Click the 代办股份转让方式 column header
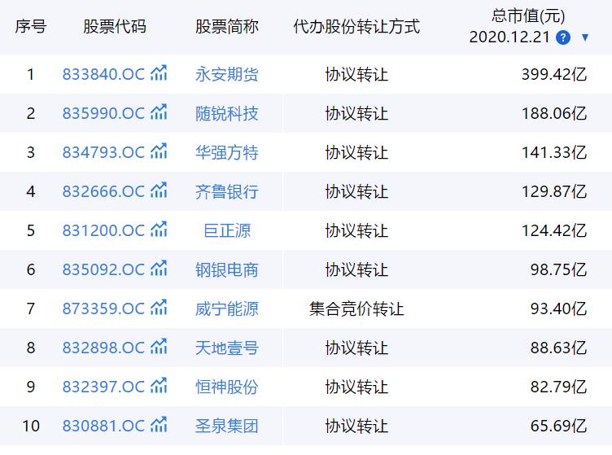 click(x=356, y=27)
